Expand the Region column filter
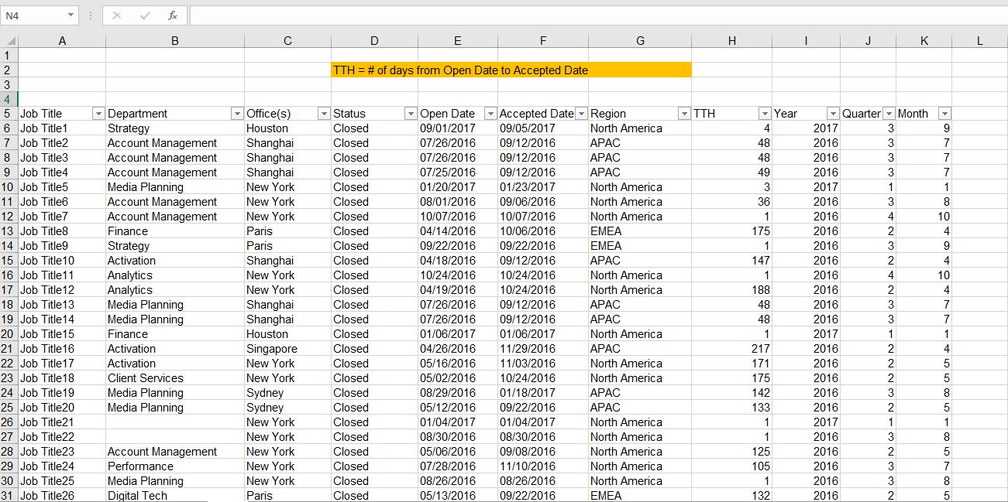This screenshot has height=502, width=1008. (684, 114)
